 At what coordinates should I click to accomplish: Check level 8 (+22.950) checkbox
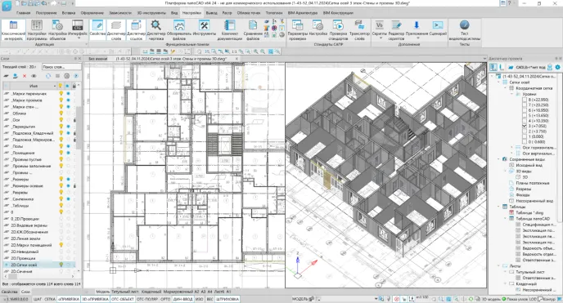pos(525,100)
